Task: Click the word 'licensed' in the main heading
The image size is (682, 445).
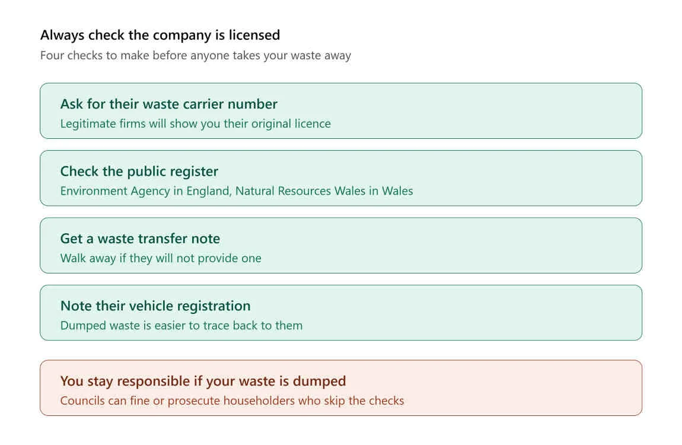Action: pyautogui.click(x=254, y=35)
